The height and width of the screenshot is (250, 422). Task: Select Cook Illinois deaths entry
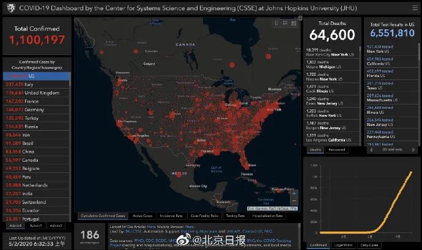(x=331, y=89)
